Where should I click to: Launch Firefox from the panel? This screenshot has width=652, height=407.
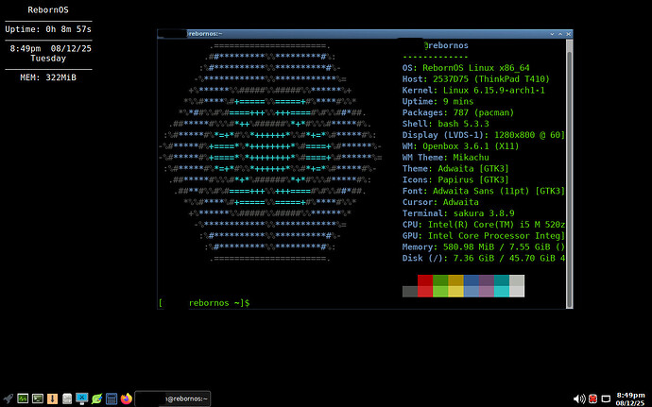point(126,399)
